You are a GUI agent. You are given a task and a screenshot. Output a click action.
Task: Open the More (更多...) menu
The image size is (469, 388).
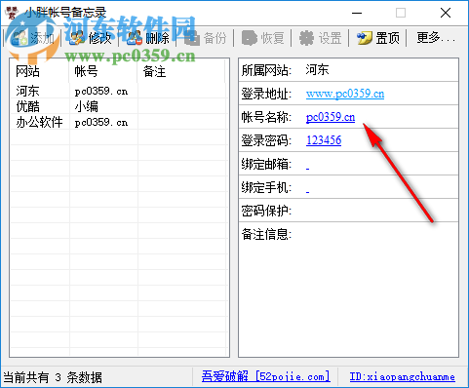(x=436, y=38)
